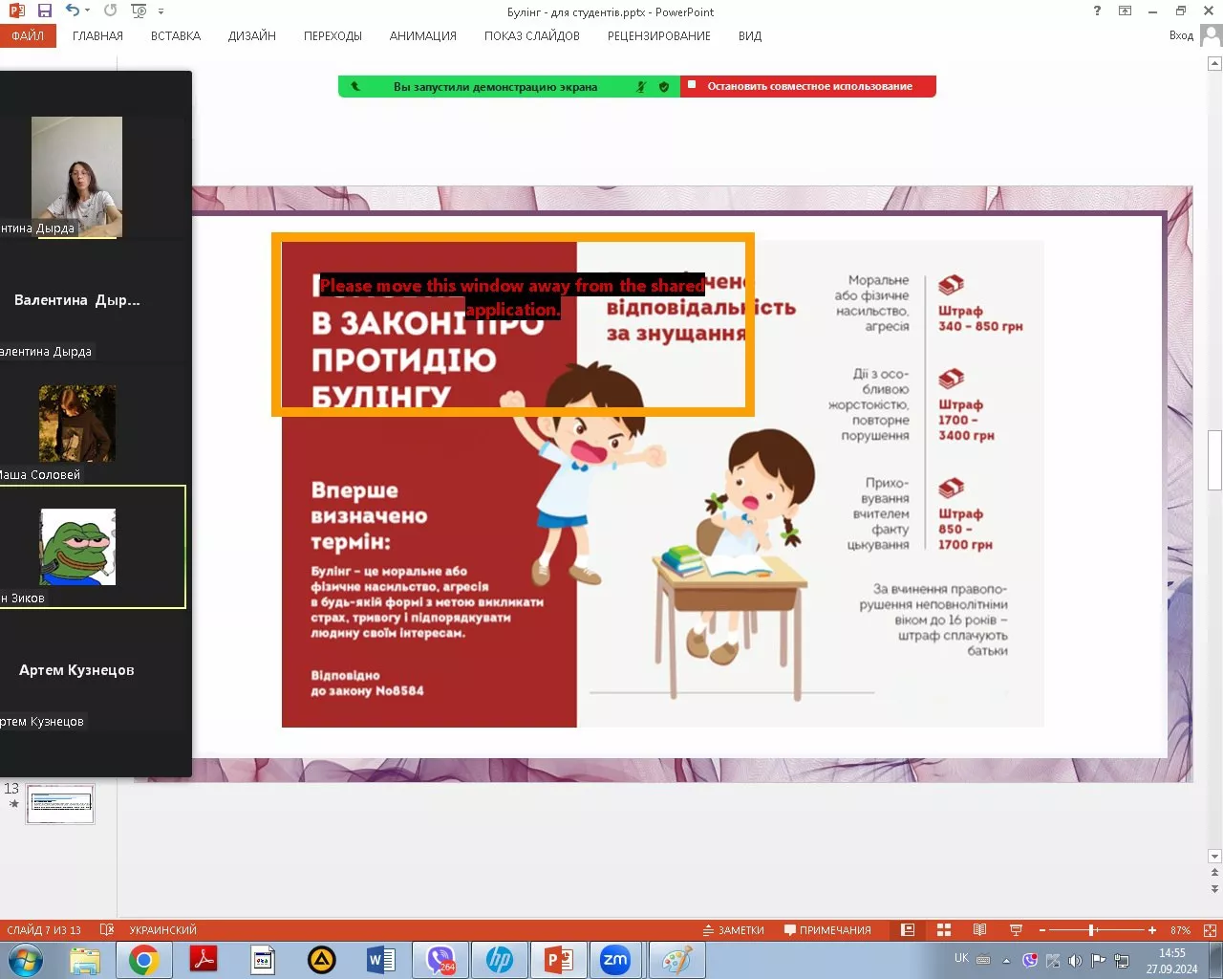
Task: Open Zoom from taskbar
Action: coord(615,960)
